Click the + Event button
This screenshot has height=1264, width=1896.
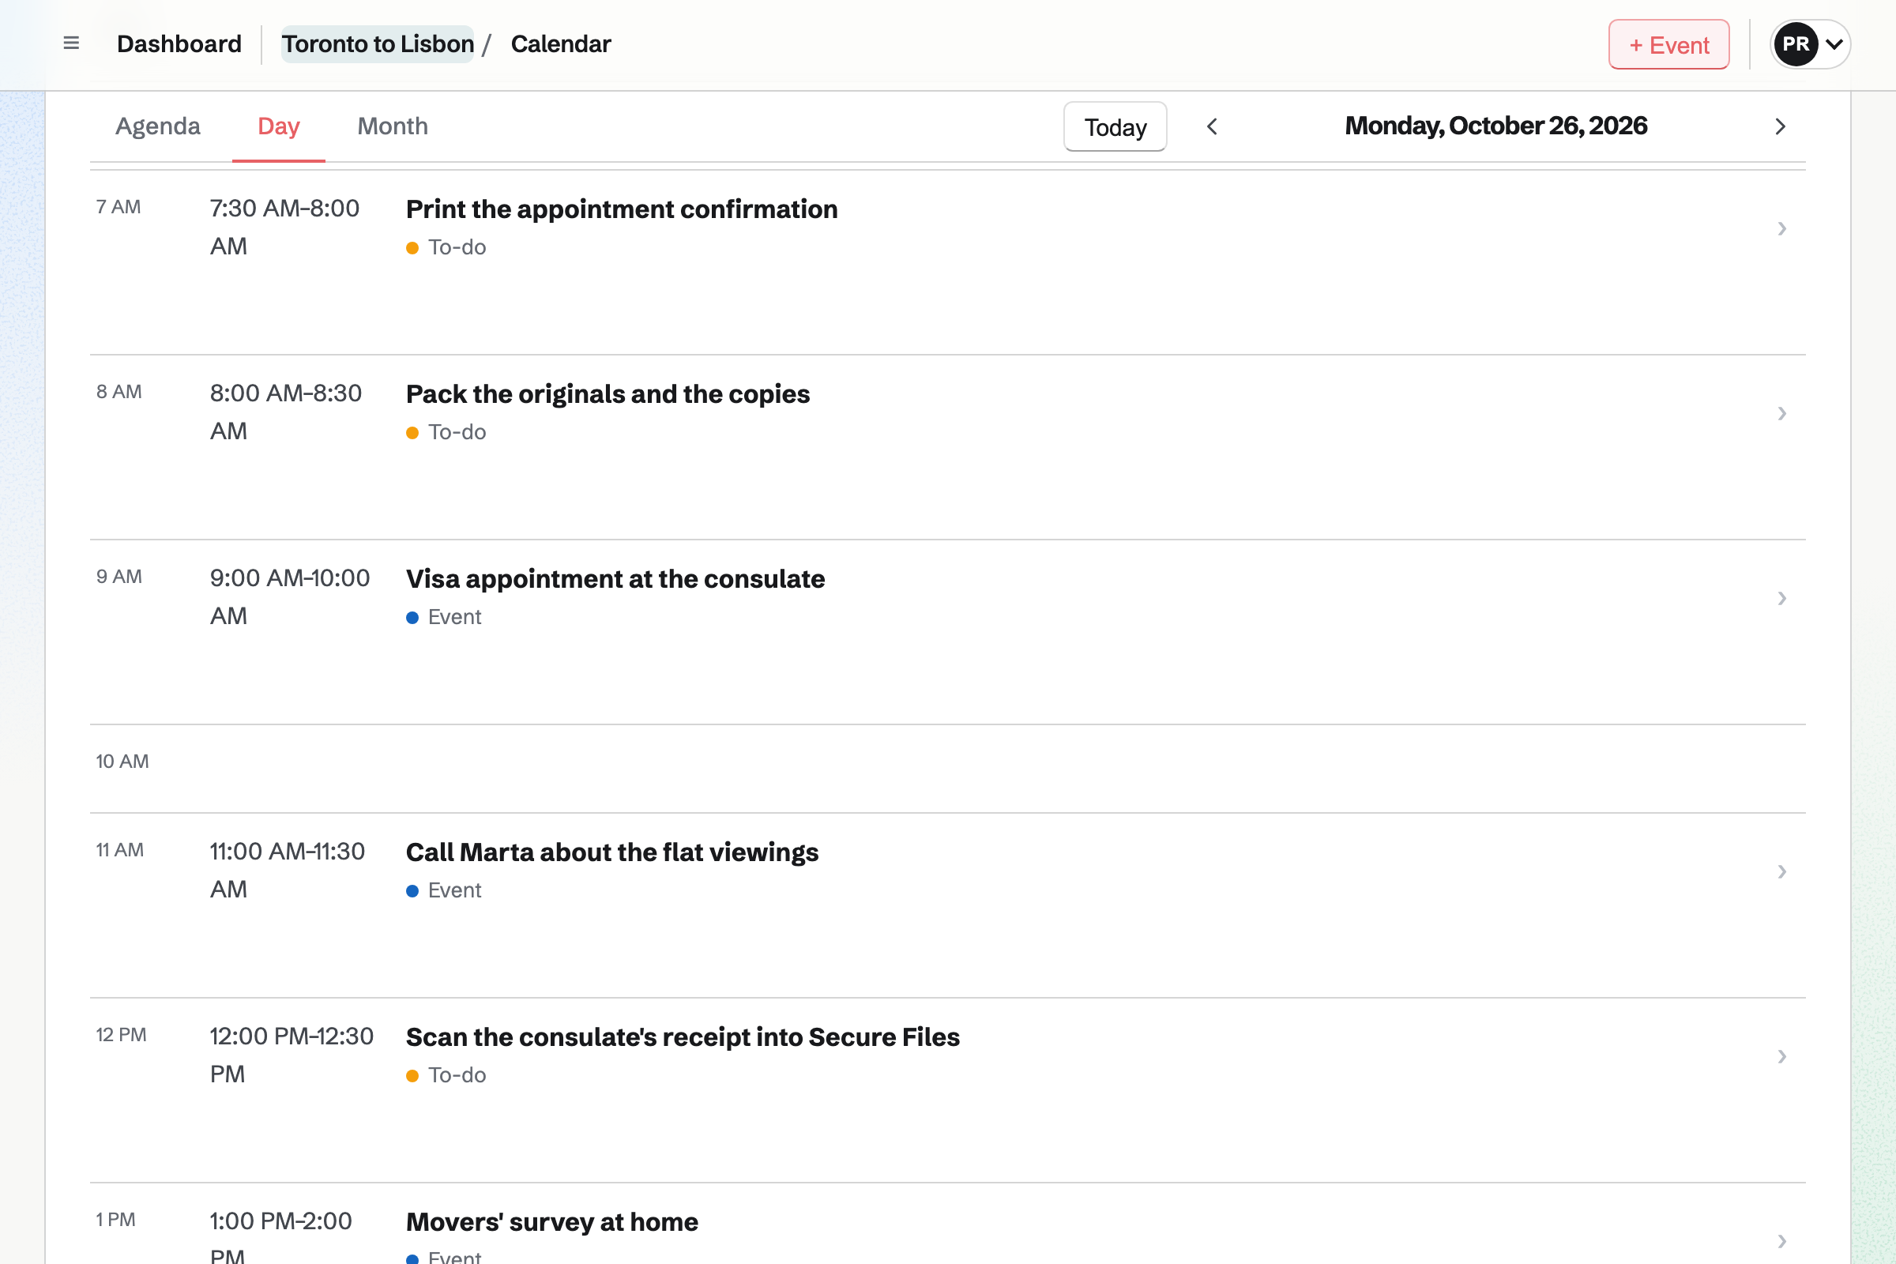(x=1668, y=44)
